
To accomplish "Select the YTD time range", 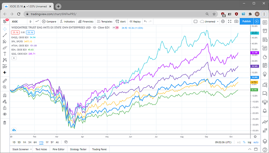I will coord(41,142).
